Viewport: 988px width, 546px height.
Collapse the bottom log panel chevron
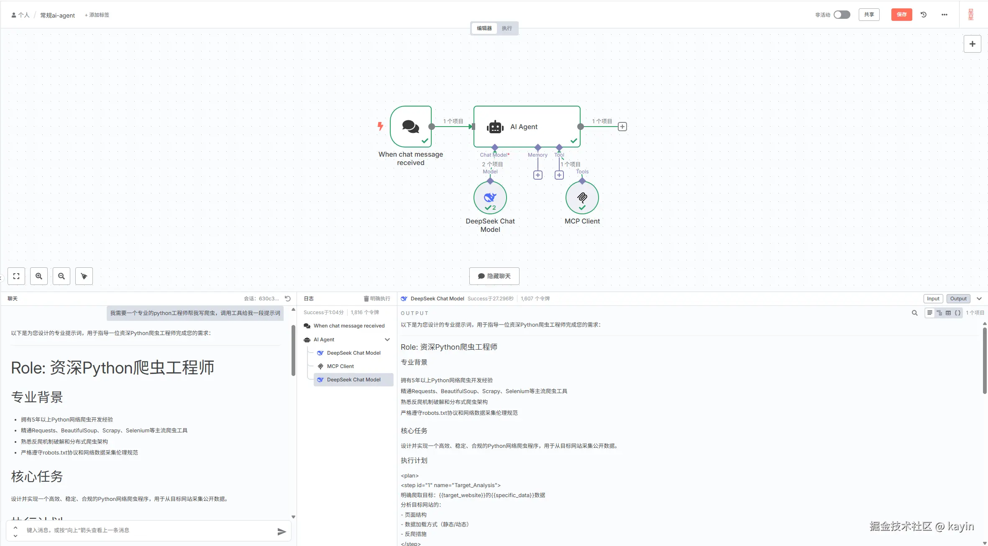pos(979,299)
